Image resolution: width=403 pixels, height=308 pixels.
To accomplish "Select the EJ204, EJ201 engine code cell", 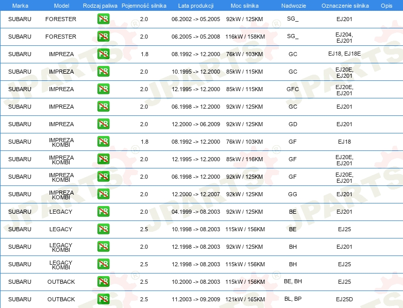I will [344, 38].
